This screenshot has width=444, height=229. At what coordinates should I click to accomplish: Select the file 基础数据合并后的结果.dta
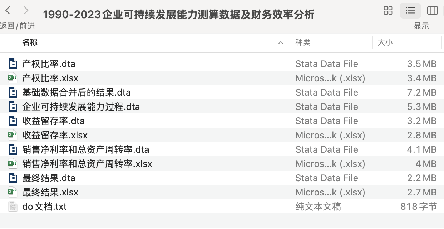[x=77, y=92]
